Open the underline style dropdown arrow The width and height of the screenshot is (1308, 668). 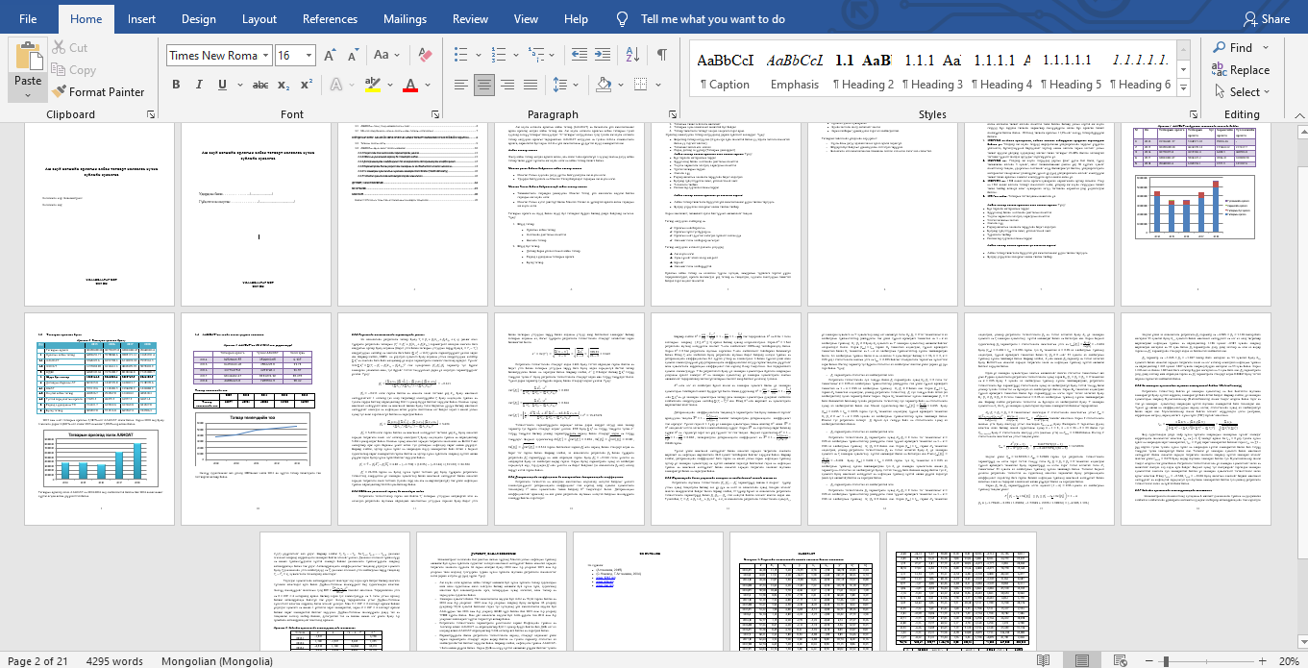tap(239, 85)
